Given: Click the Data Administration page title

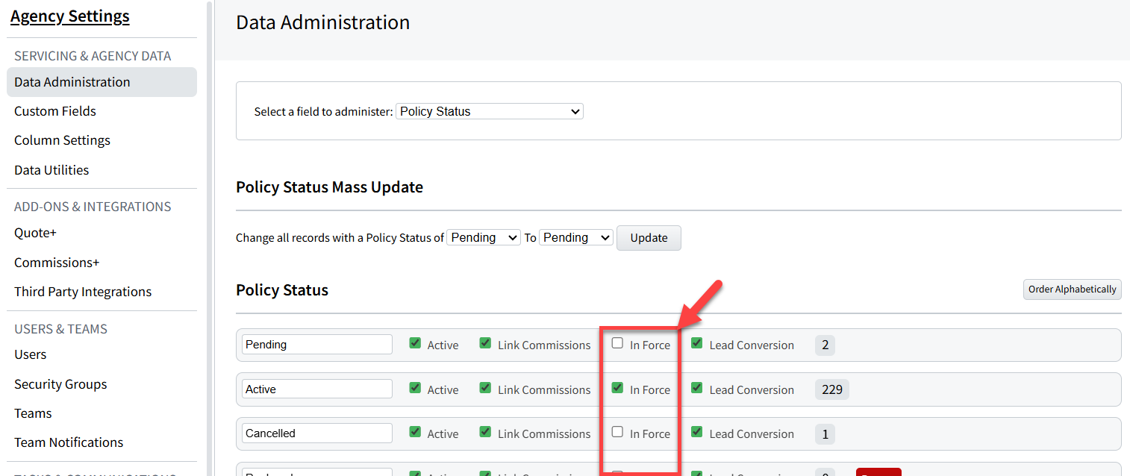Looking at the screenshot, I should point(323,22).
